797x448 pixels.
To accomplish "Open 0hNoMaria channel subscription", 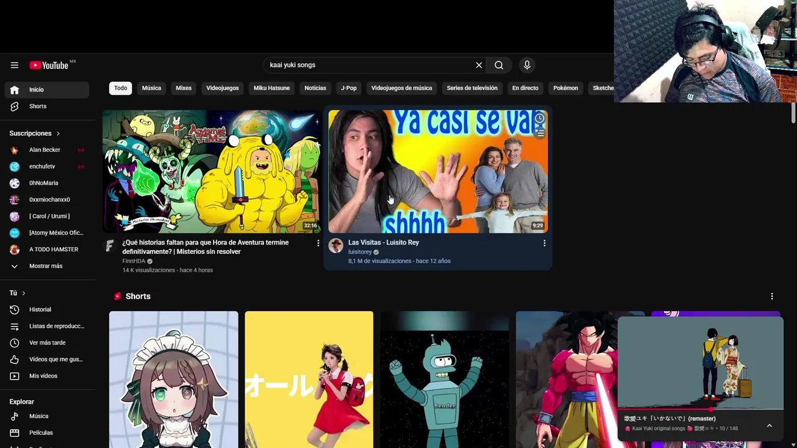I will [47, 183].
